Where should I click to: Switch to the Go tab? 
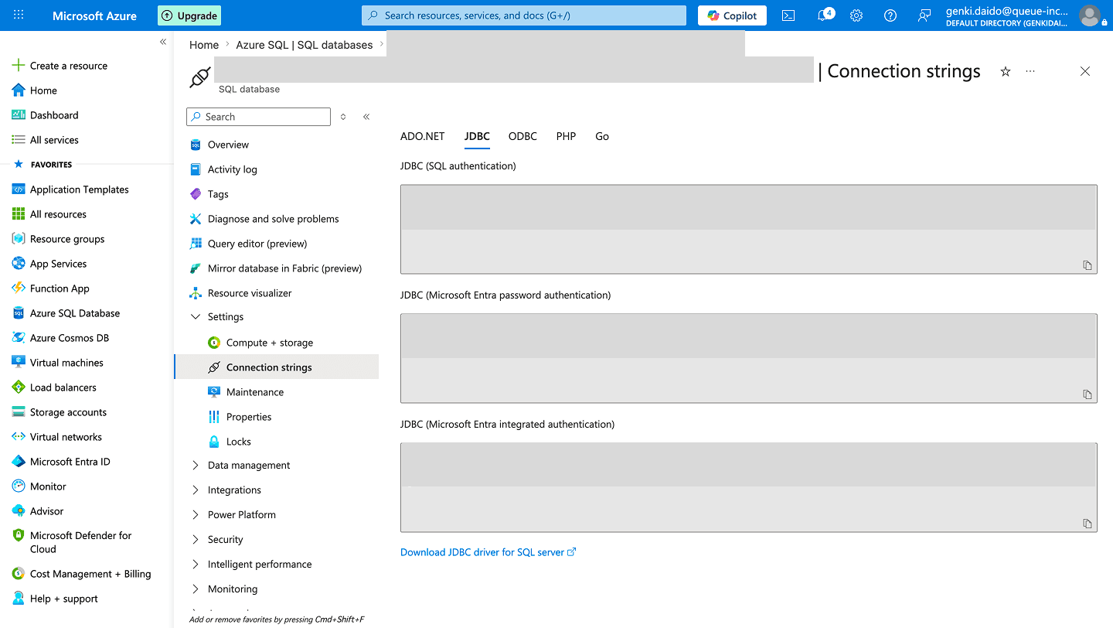click(x=602, y=136)
